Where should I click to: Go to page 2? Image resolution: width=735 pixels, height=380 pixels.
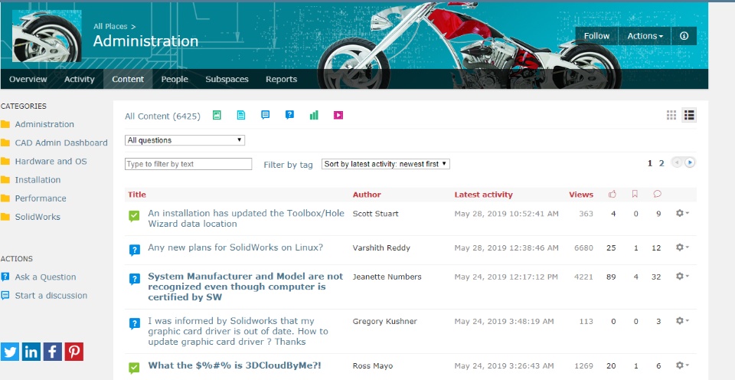click(661, 163)
